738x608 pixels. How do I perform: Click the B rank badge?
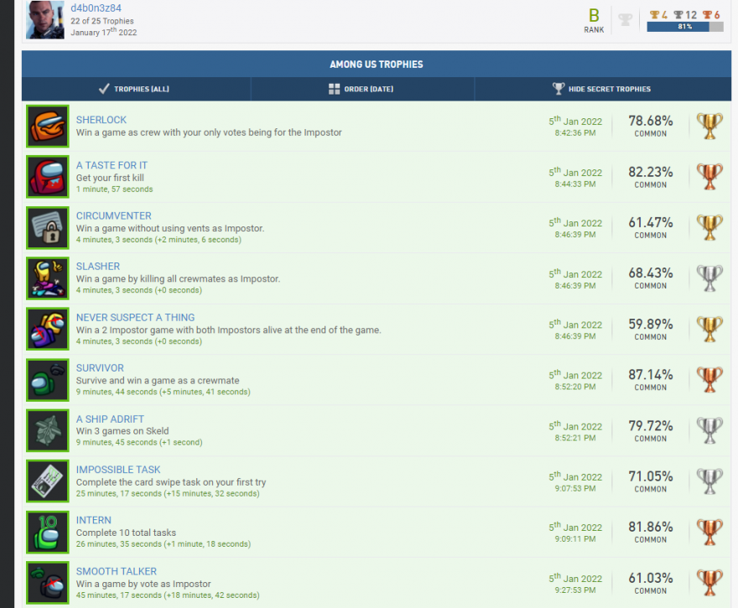tap(594, 17)
